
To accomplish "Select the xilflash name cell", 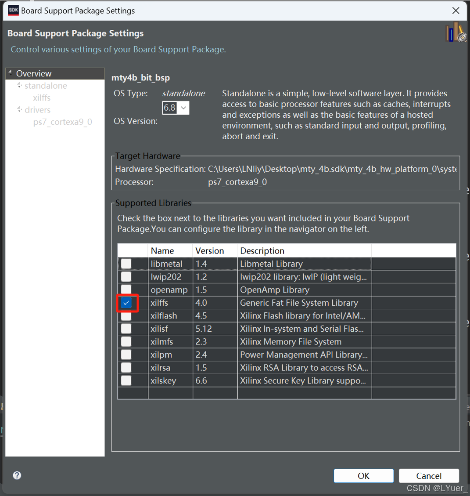I will [x=170, y=316].
